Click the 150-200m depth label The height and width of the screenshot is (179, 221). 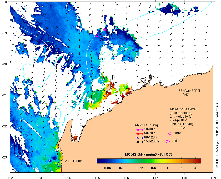coord(152,141)
